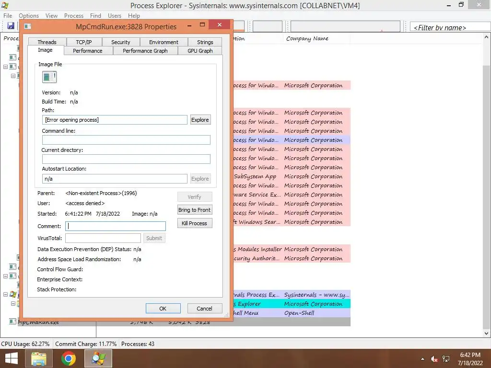This screenshot has width=491, height=368.
Task: Open the Help menu
Action: pos(134,16)
